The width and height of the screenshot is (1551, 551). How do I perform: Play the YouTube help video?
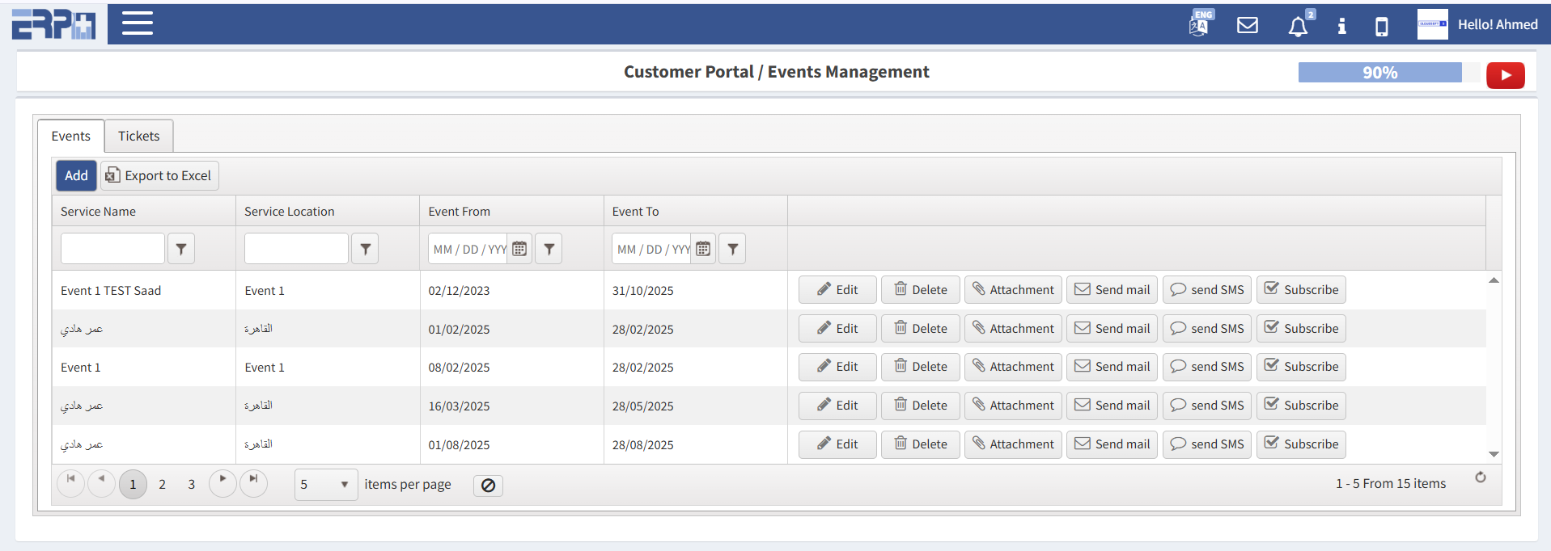point(1505,75)
